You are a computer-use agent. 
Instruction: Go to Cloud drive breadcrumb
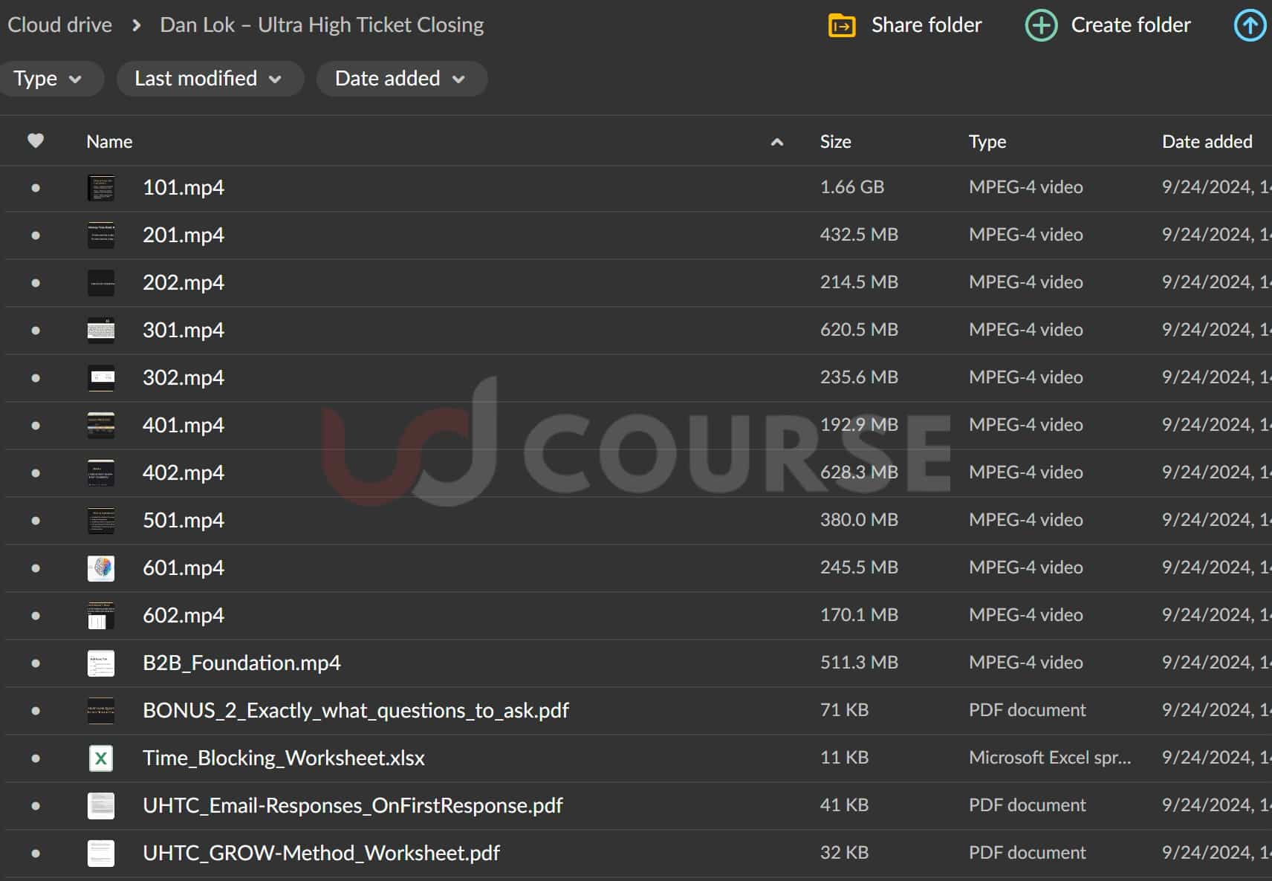tap(59, 25)
